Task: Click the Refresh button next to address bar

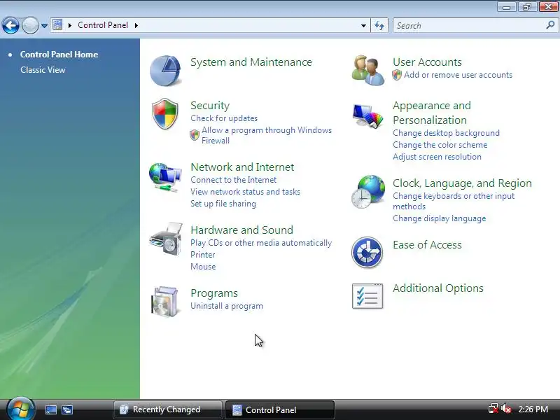Action: click(x=379, y=25)
